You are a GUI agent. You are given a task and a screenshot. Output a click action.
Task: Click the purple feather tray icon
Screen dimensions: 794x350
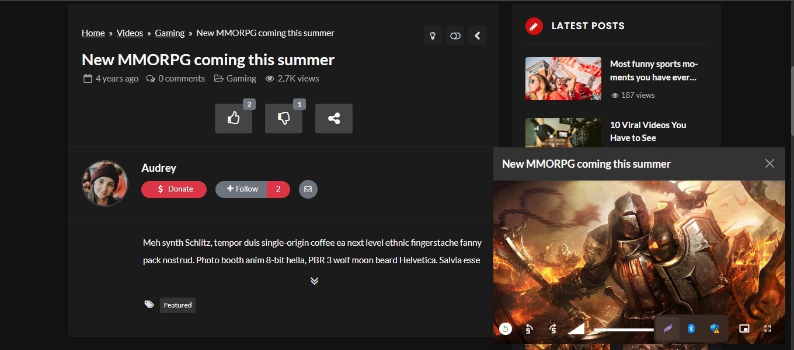point(668,328)
